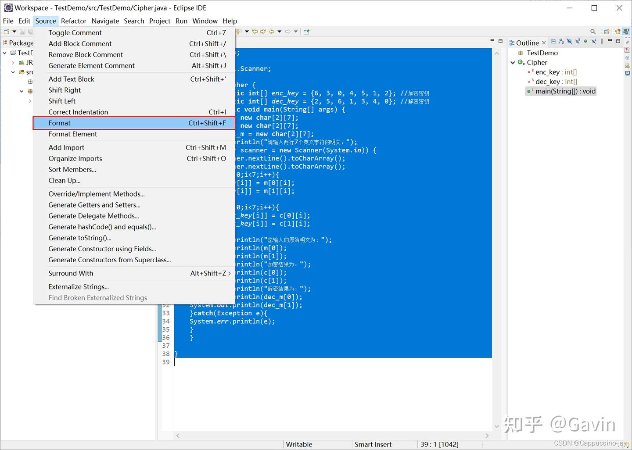The width and height of the screenshot is (632, 450).
Task: Open the Back navigation history dropdown arrow
Action: click(280, 32)
